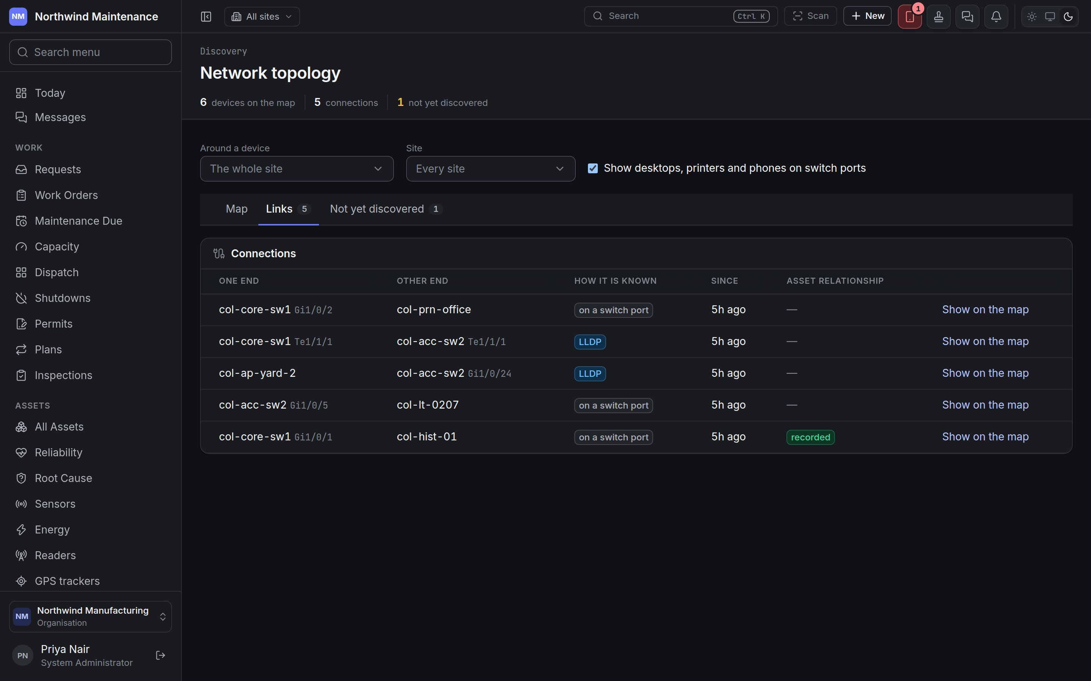Open the Not yet discovered tab
1091x681 pixels.
tap(386, 209)
